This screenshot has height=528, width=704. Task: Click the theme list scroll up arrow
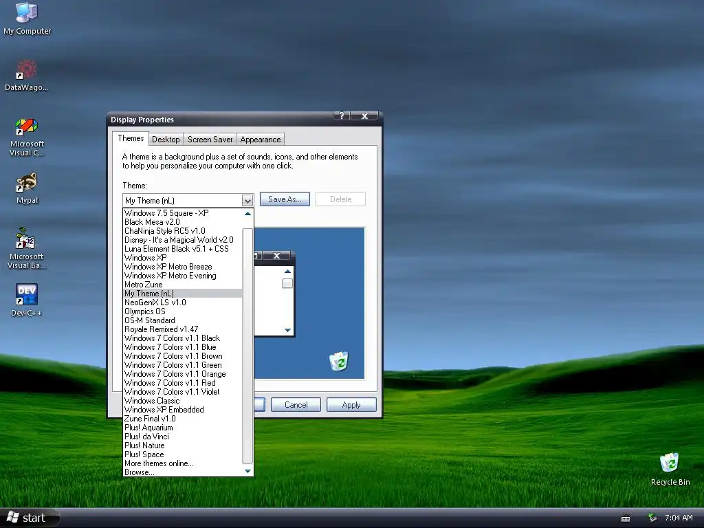pyautogui.click(x=247, y=214)
